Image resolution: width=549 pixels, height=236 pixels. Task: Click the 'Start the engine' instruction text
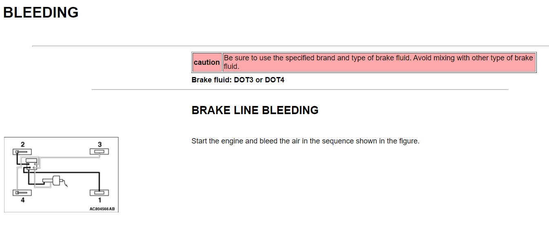(x=305, y=141)
